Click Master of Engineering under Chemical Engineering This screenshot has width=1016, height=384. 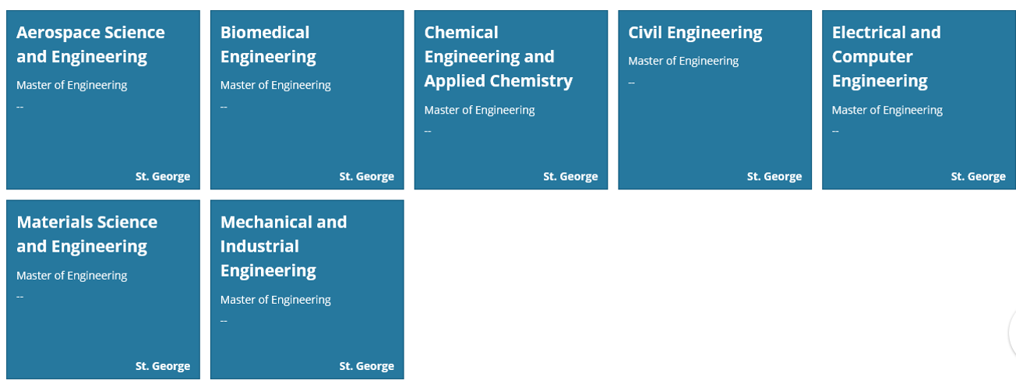tap(480, 110)
